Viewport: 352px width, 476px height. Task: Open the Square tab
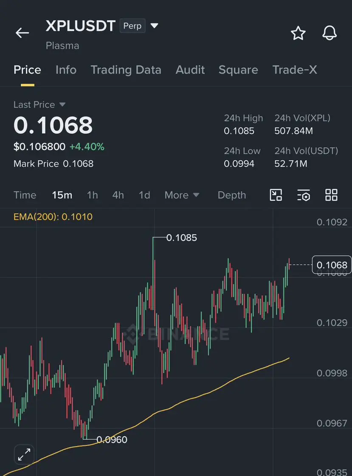point(238,70)
